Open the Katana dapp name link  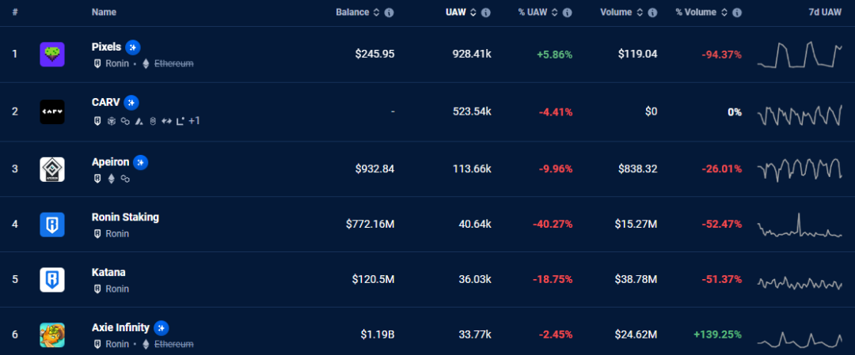click(x=108, y=272)
